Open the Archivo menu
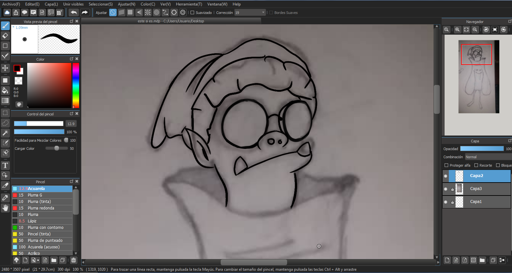 [11, 4]
